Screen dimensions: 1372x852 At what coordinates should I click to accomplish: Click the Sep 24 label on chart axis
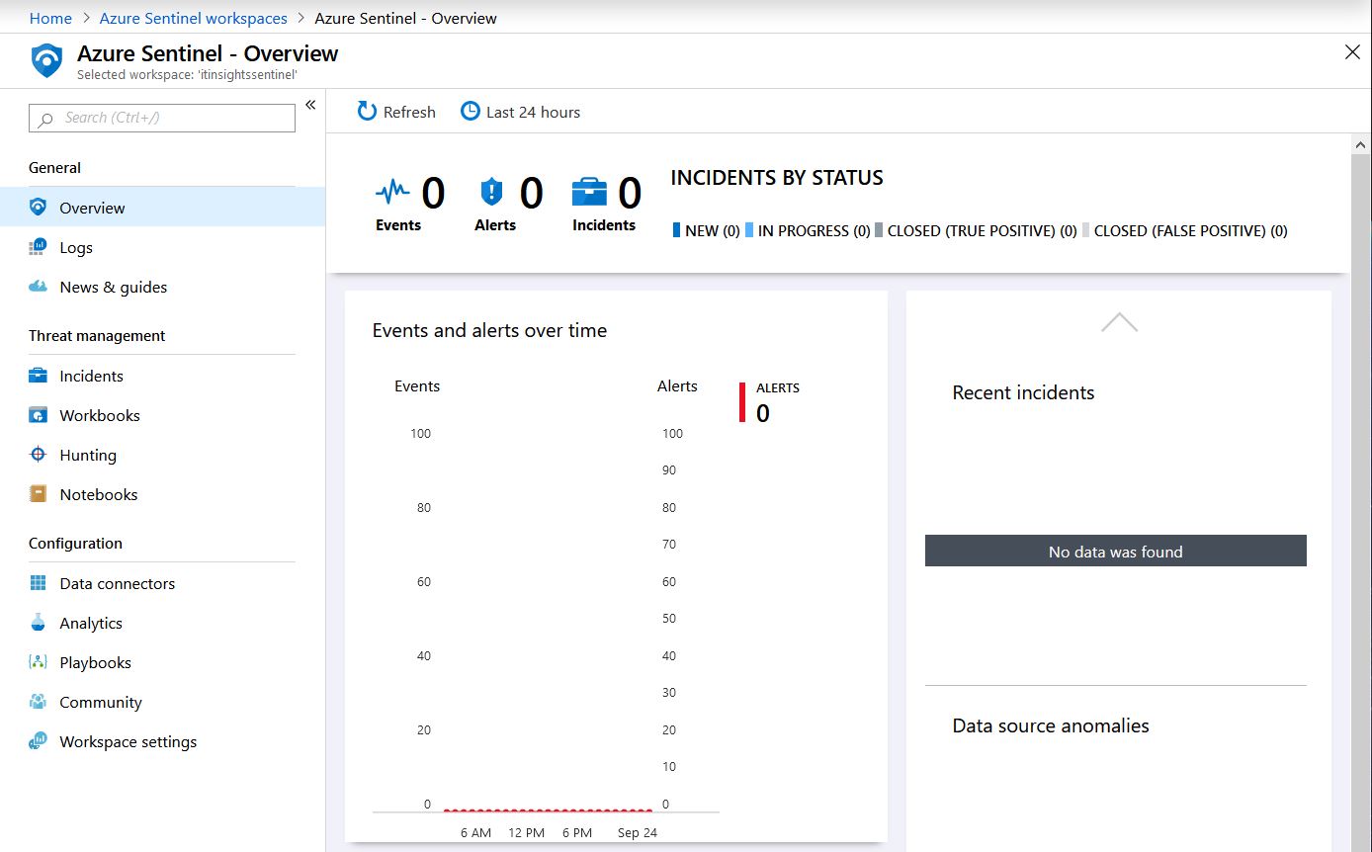[638, 832]
